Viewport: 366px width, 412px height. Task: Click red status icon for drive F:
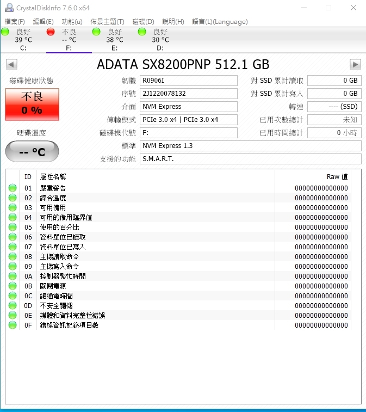pyautogui.click(x=51, y=32)
